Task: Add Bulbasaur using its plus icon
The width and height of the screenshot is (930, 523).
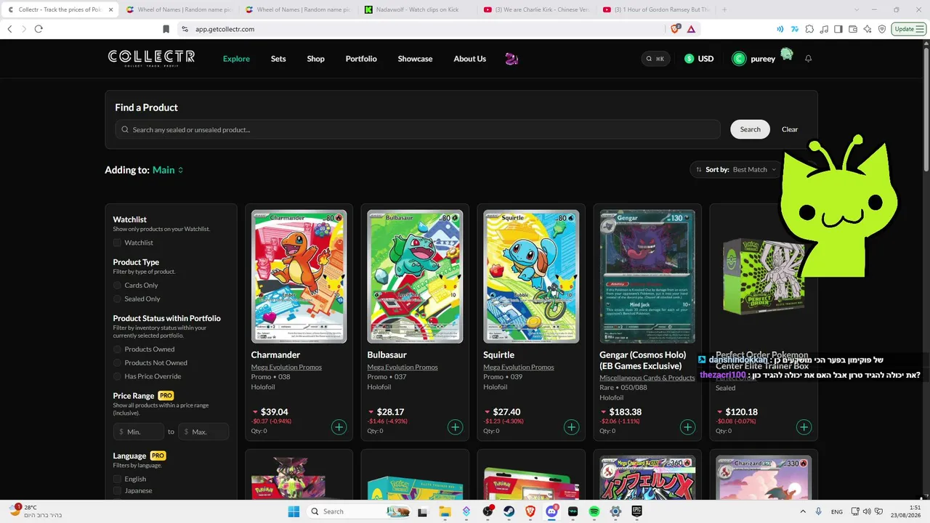Action: pos(455,427)
